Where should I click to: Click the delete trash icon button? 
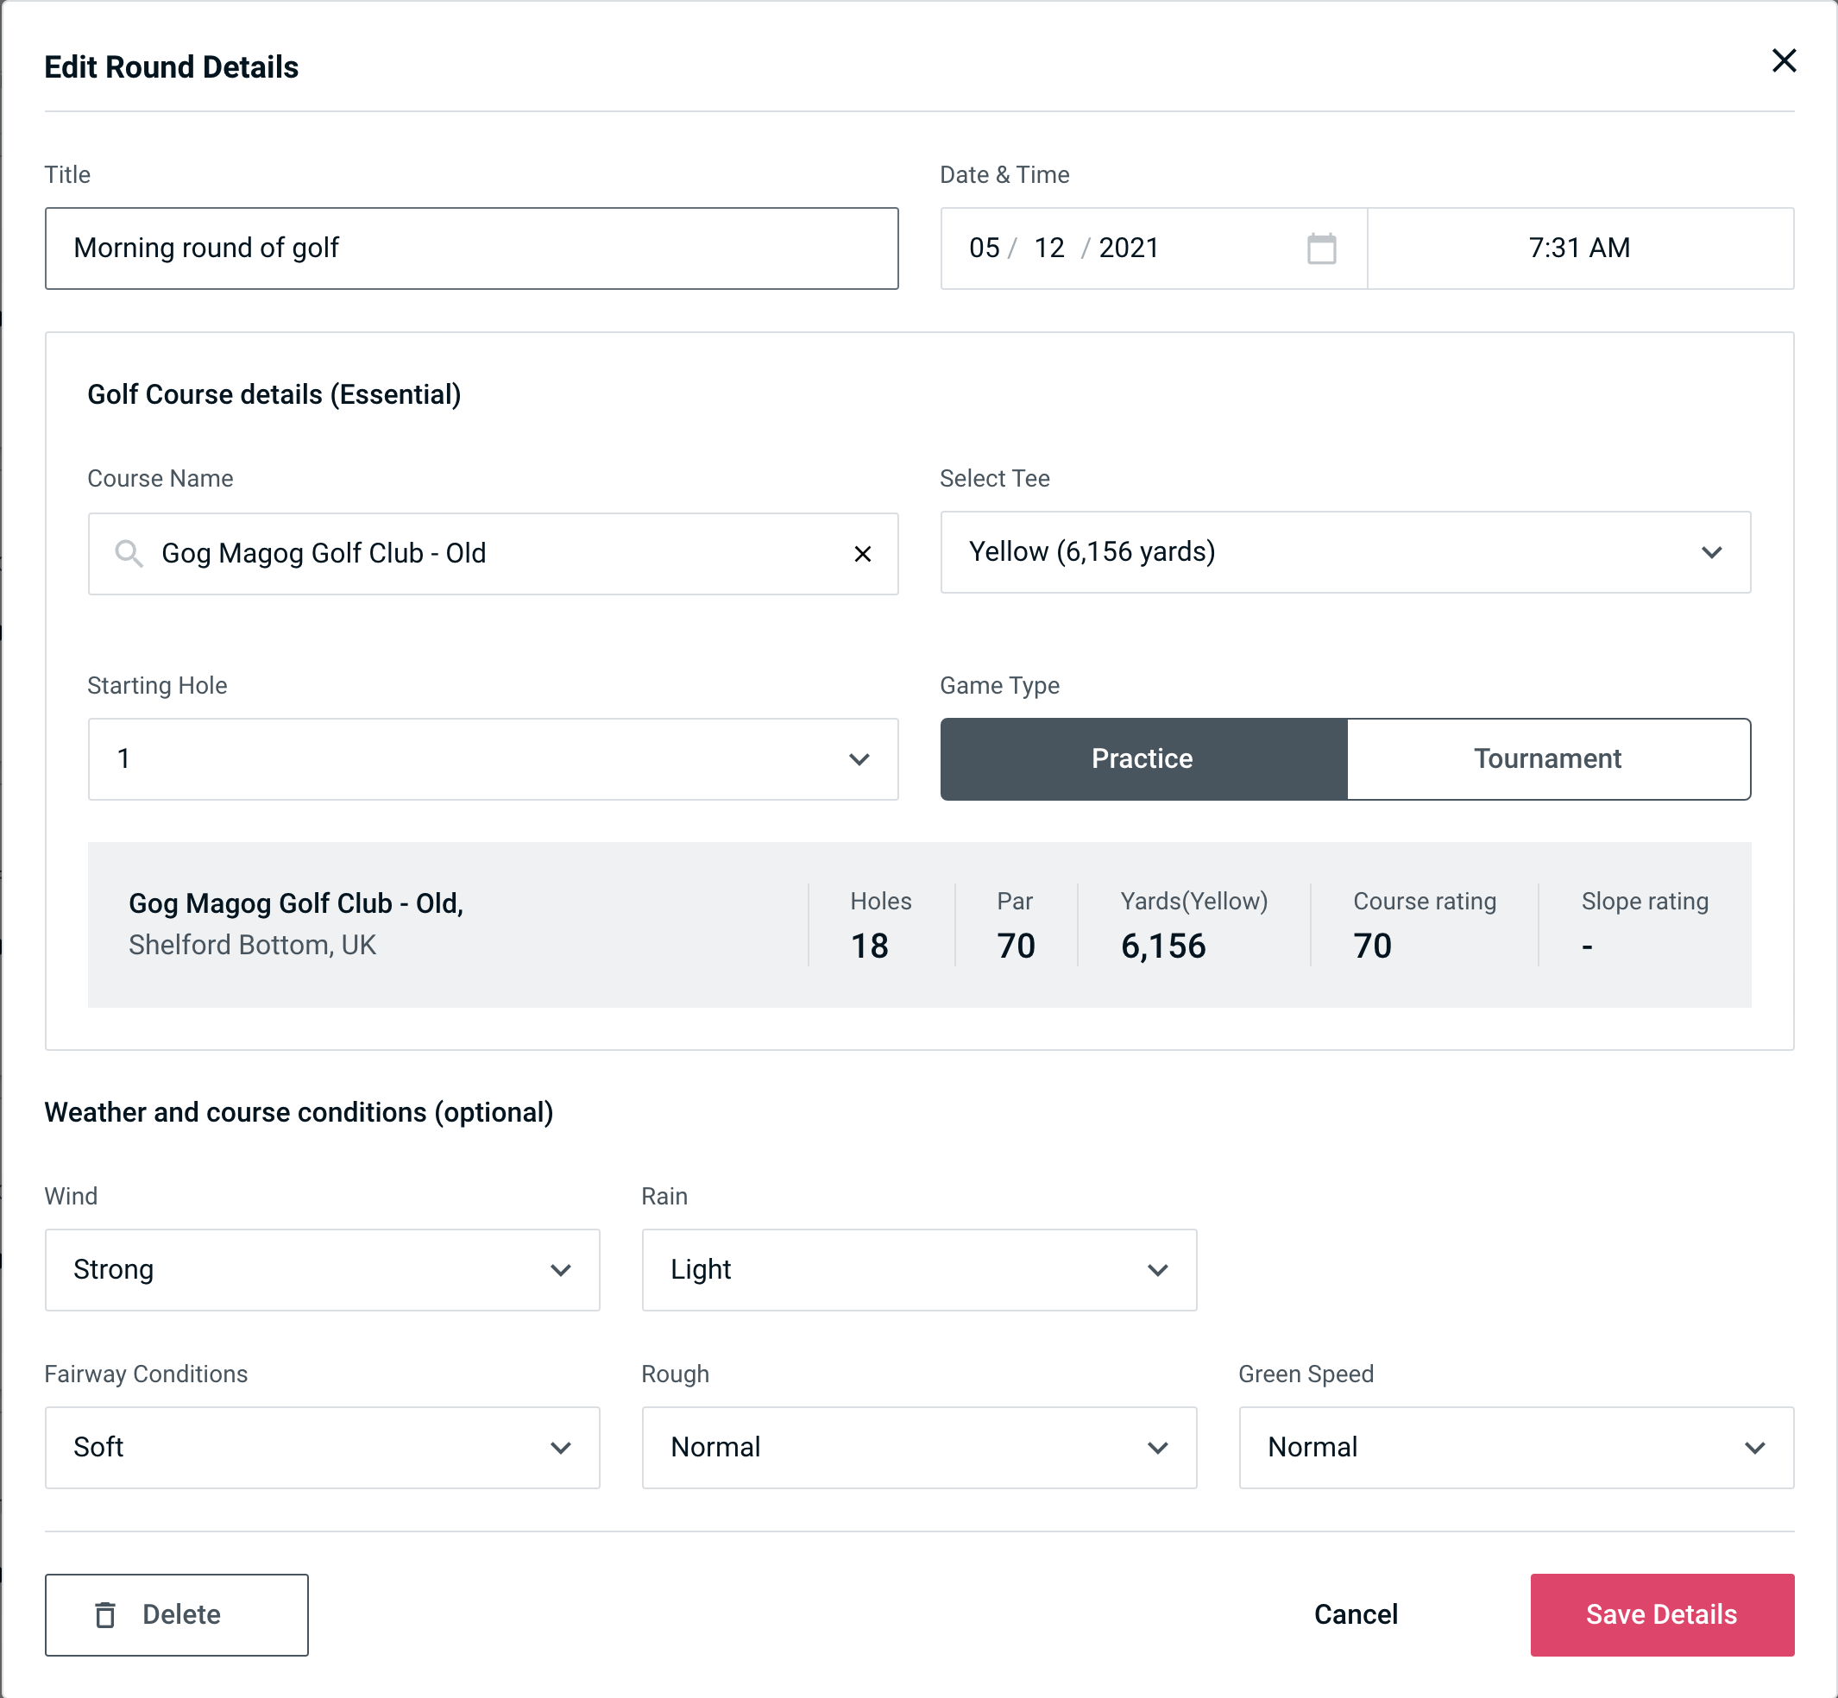point(110,1613)
